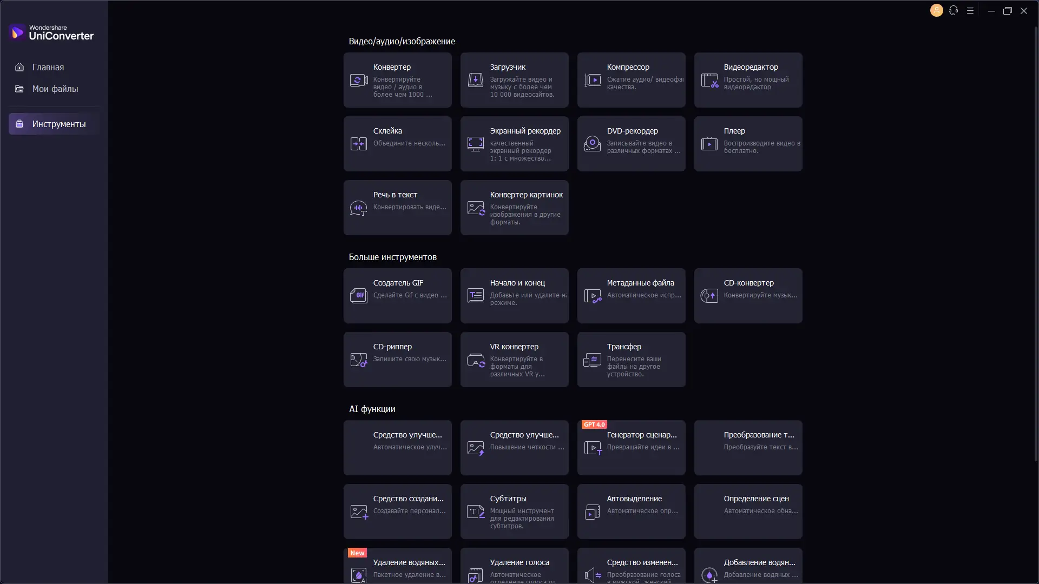The height and width of the screenshot is (584, 1039).
Task: Open the Трансфер tool card
Action: coord(631,360)
